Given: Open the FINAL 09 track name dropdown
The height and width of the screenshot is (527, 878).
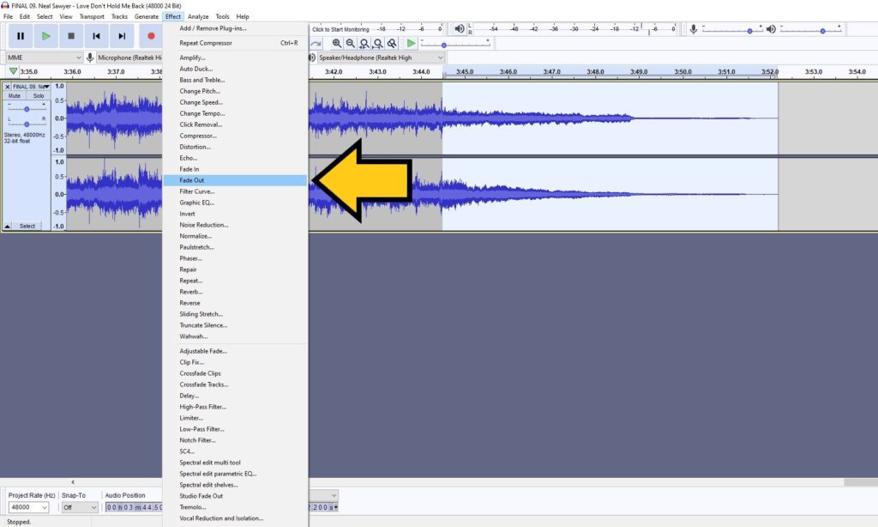Looking at the screenshot, I should 31,87.
